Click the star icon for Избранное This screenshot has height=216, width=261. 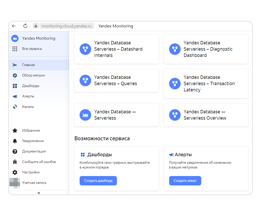(x=15, y=130)
